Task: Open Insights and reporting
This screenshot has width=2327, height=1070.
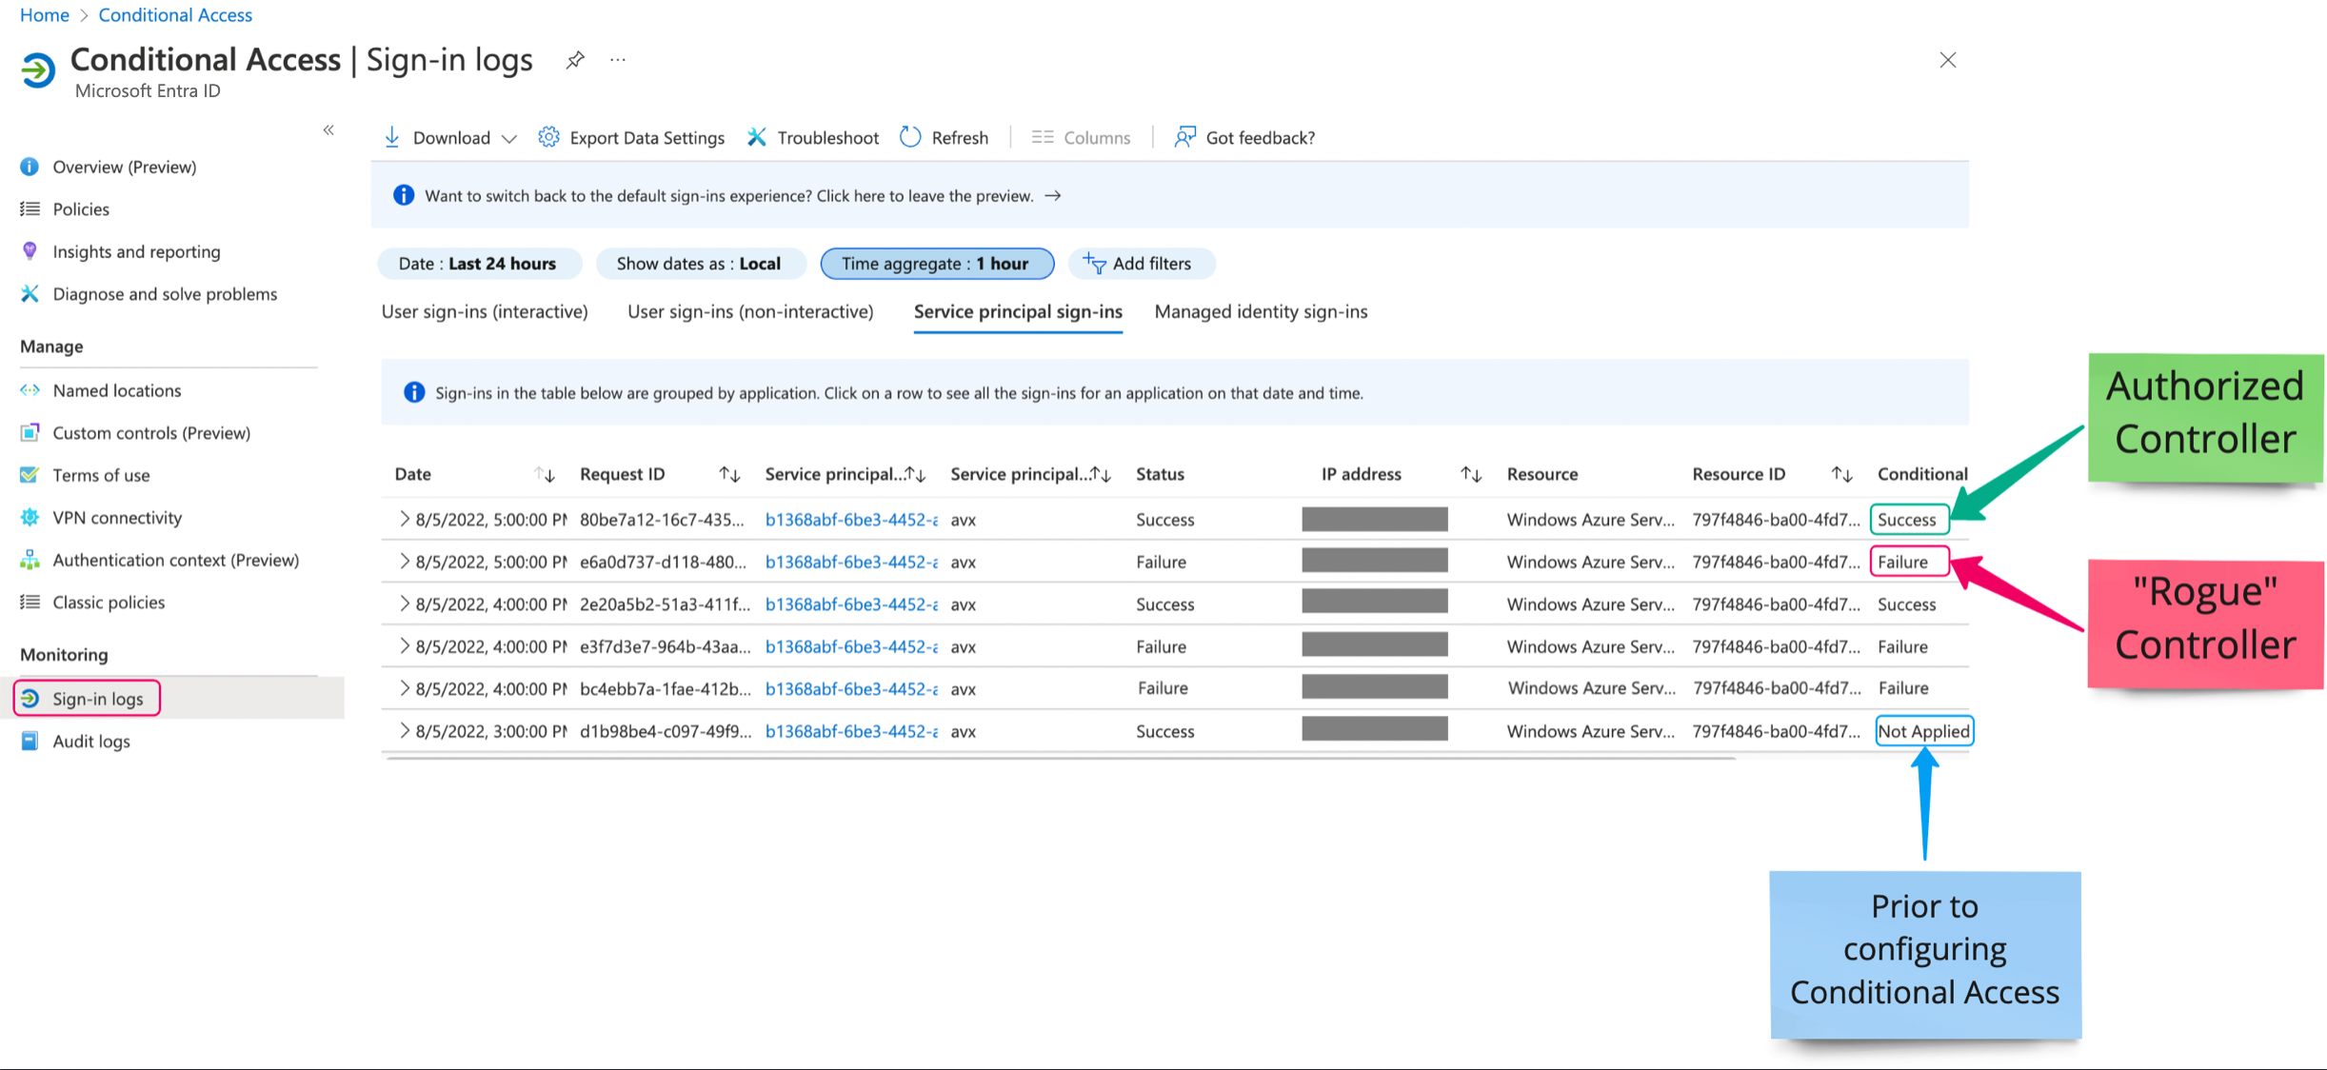Action: [135, 251]
